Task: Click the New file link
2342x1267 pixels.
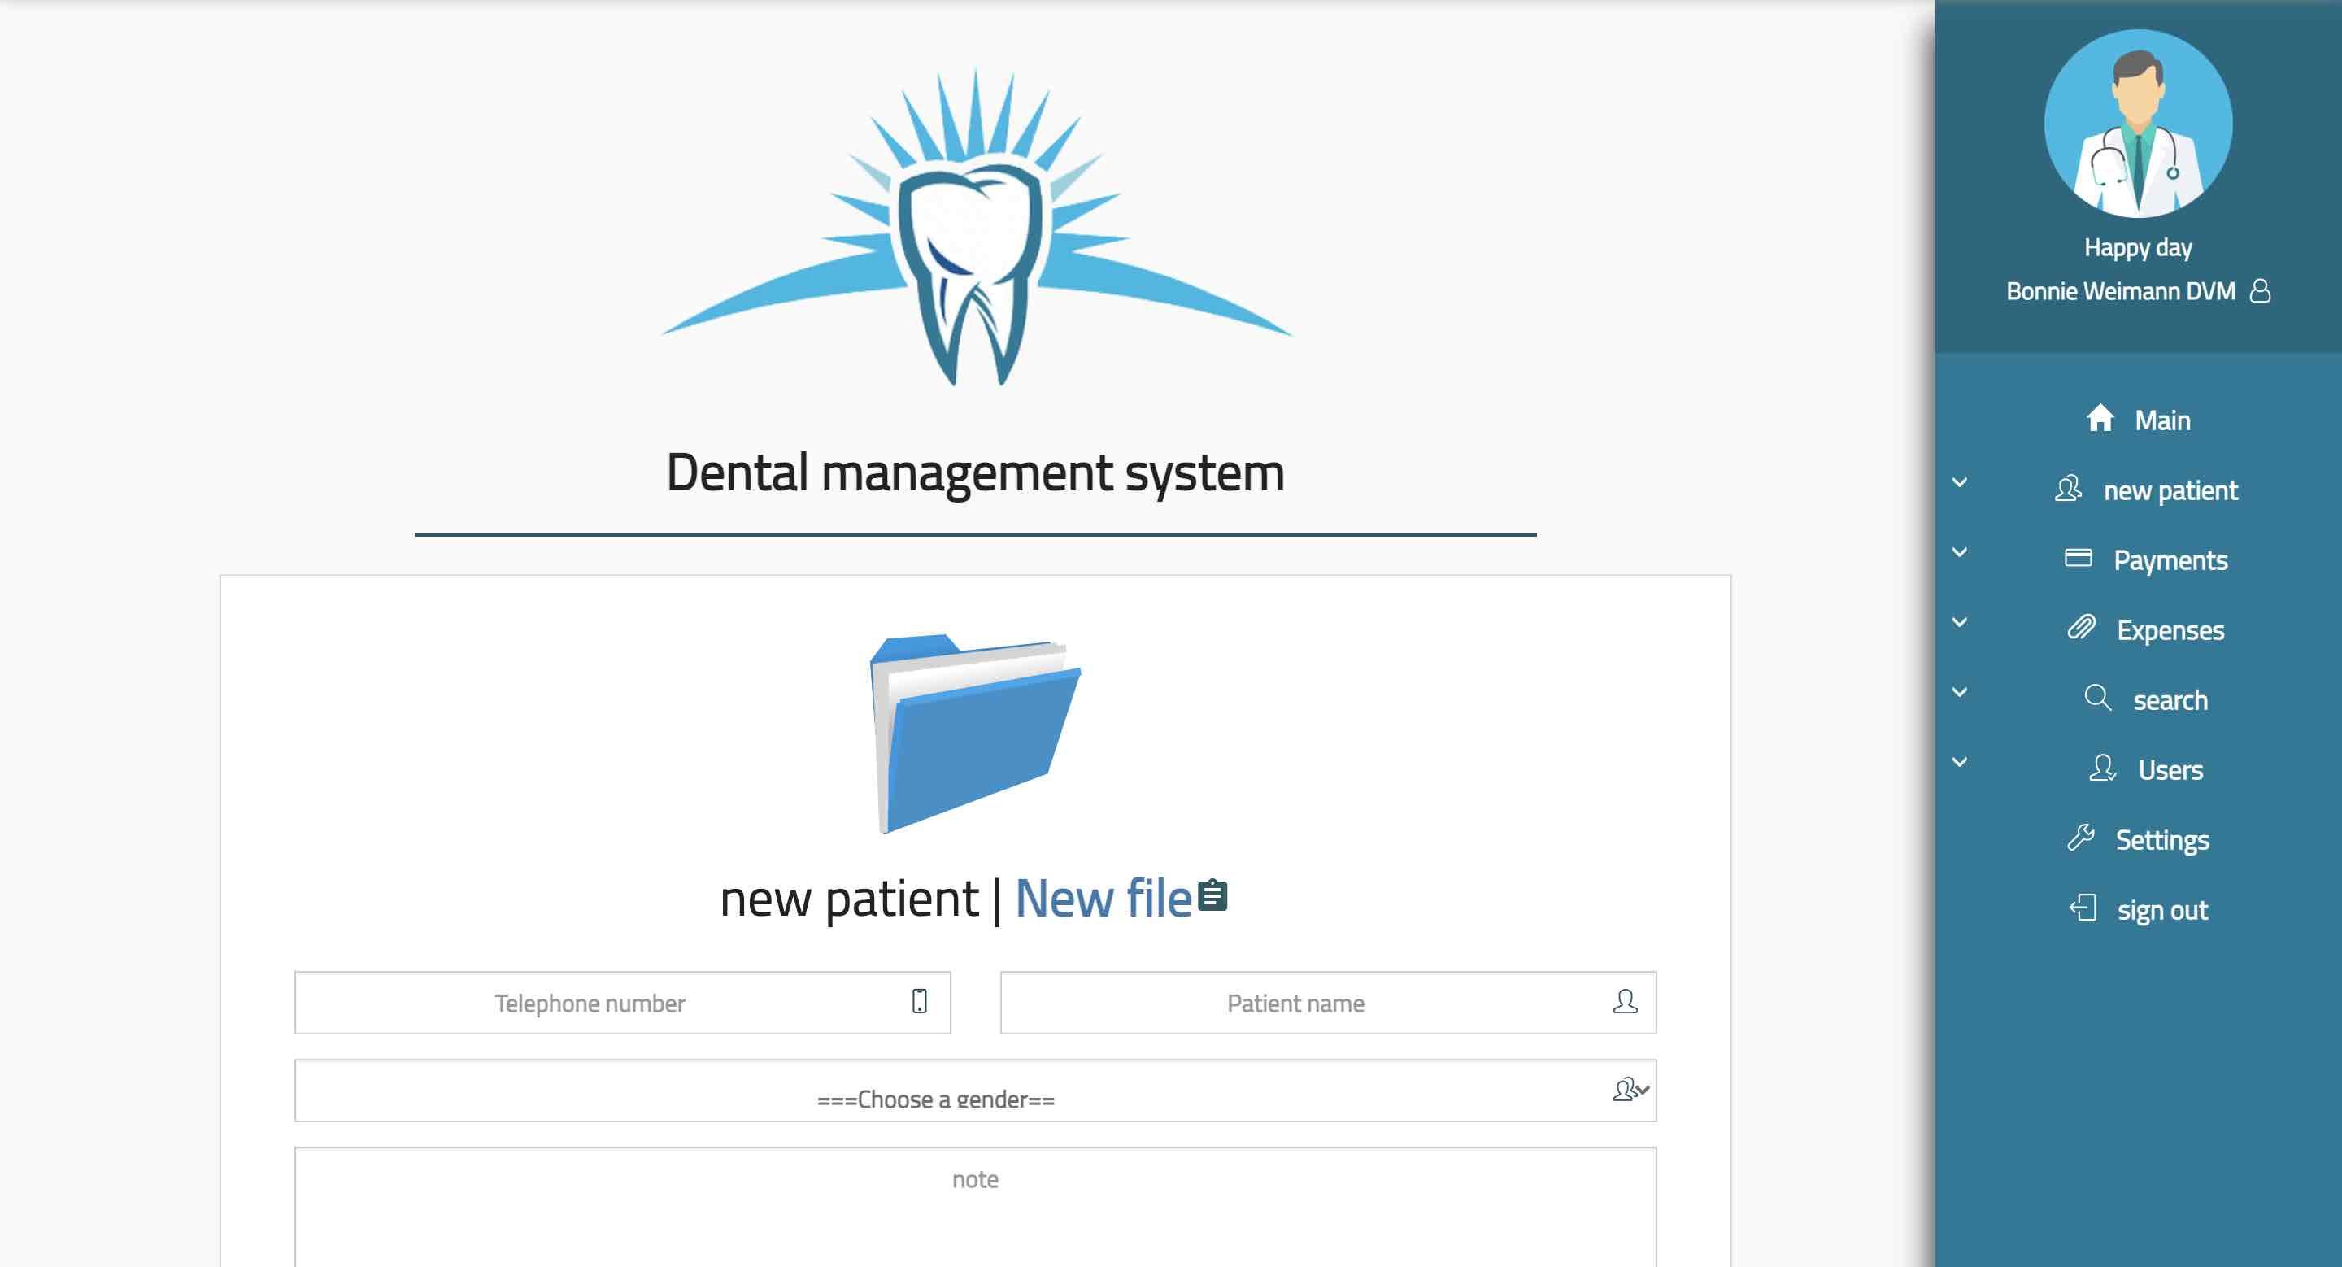Action: [1103, 898]
